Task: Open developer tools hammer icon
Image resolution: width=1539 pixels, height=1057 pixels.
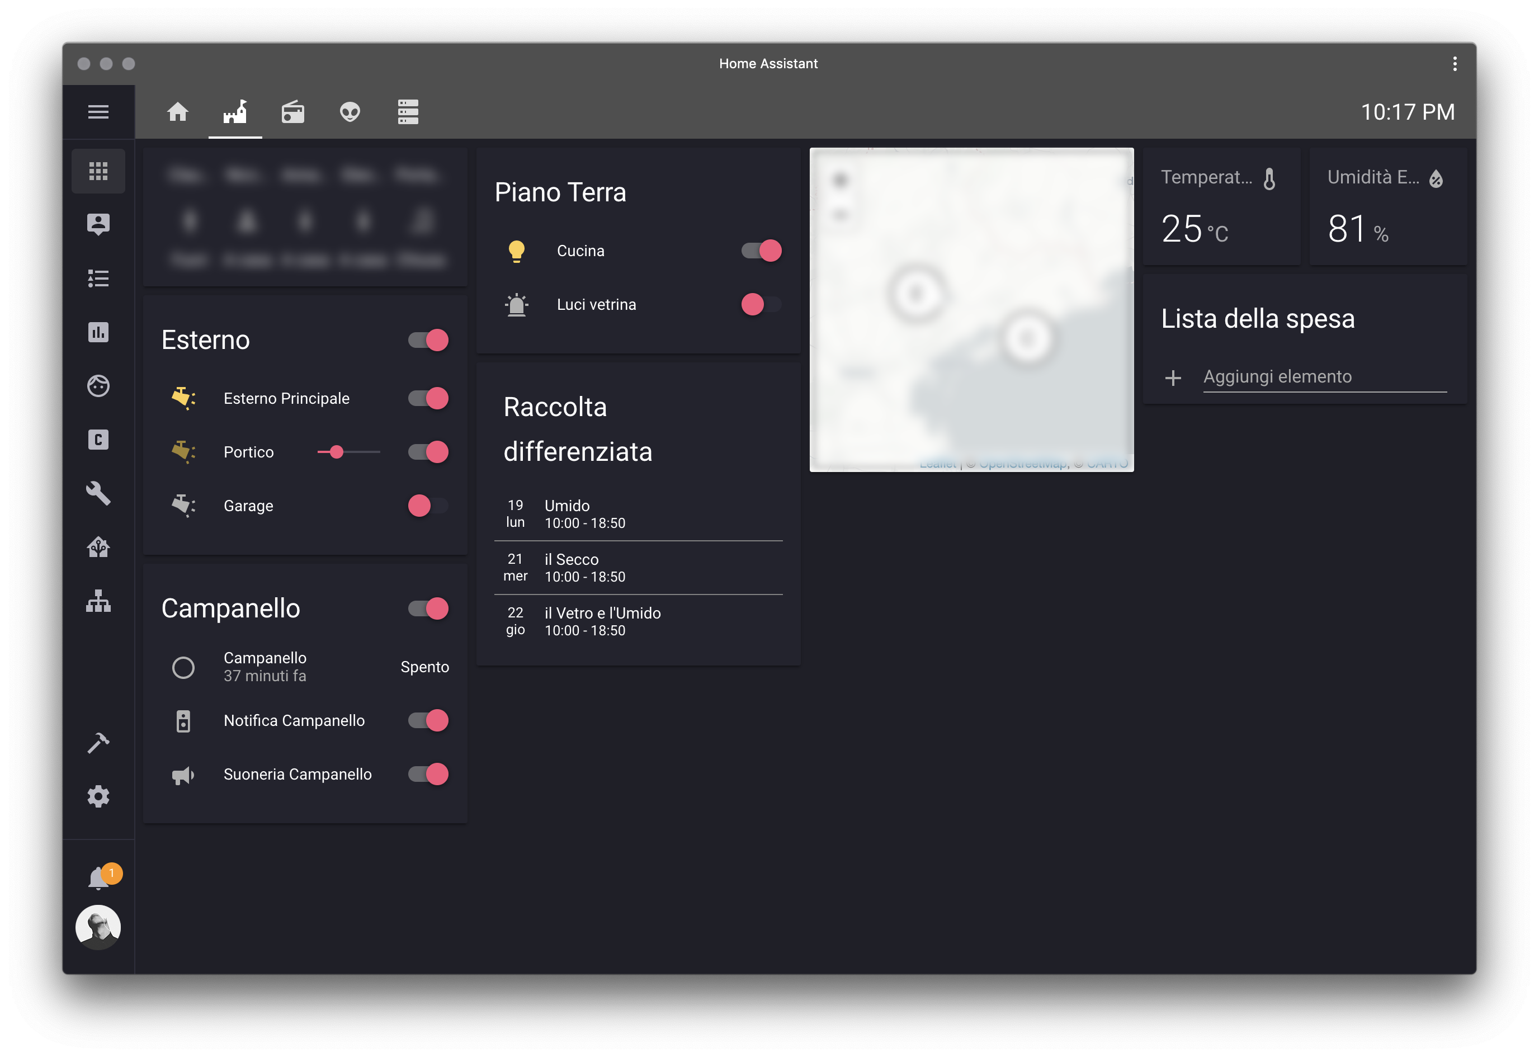Action: 98,743
